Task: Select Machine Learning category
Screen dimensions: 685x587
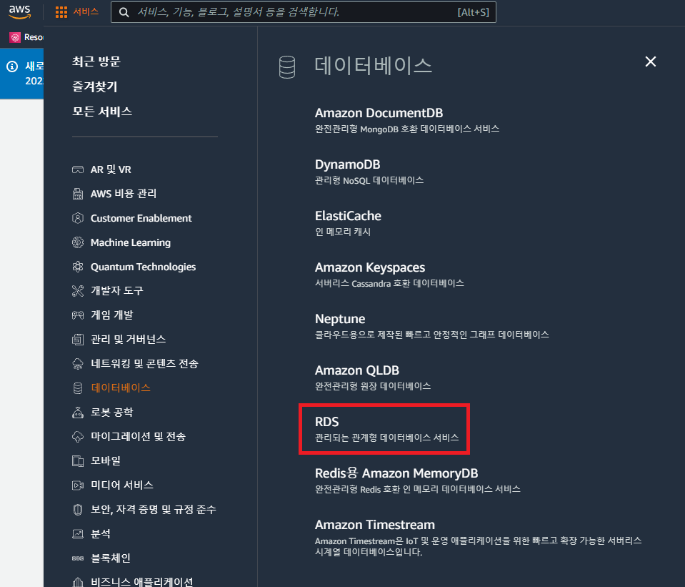Action: [x=131, y=242]
